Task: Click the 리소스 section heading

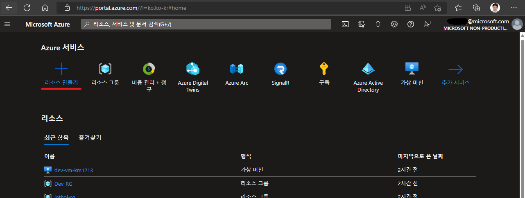Action: pyautogui.click(x=52, y=119)
